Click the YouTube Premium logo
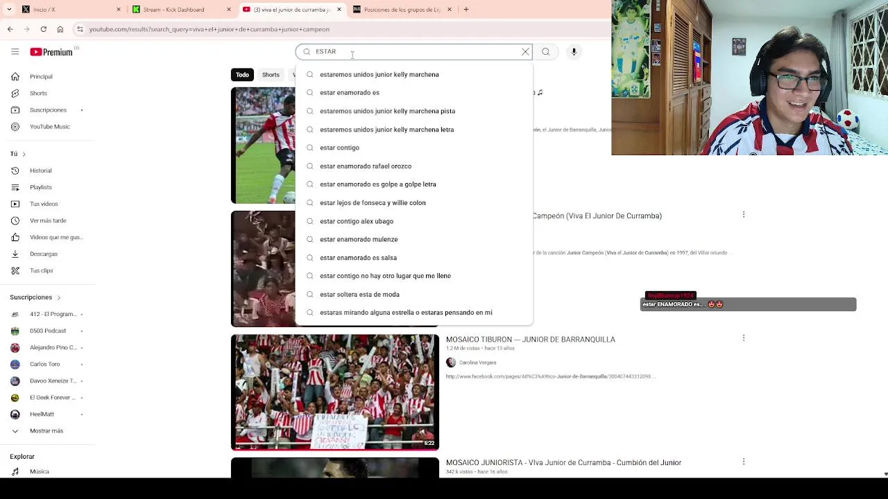This screenshot has height=499, width=888. (51, 52)
